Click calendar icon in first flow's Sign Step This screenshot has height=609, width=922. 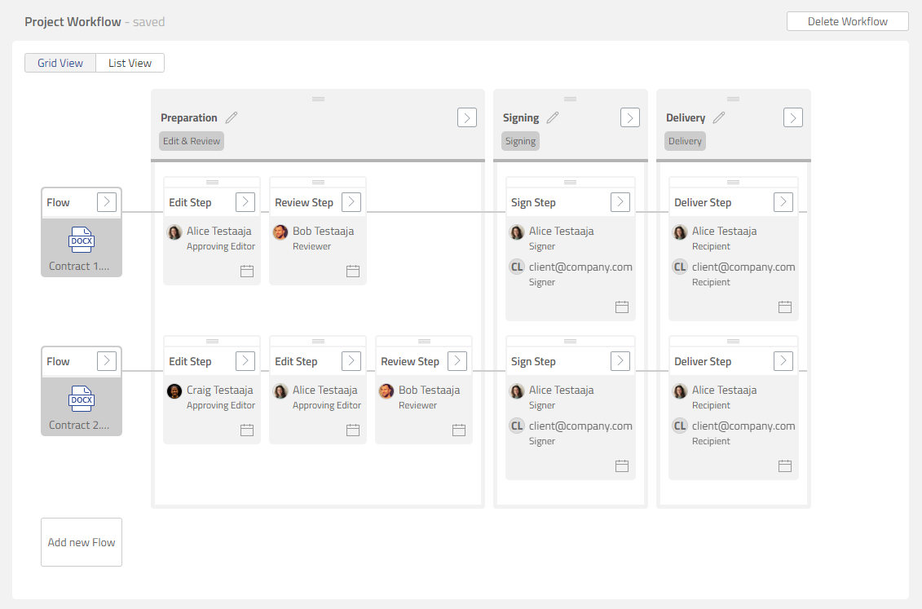coord(622,307)
